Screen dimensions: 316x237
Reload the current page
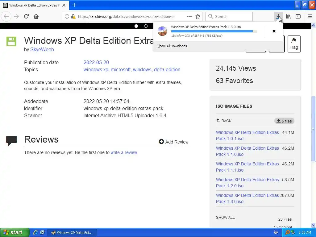click(x=26, y=16)
